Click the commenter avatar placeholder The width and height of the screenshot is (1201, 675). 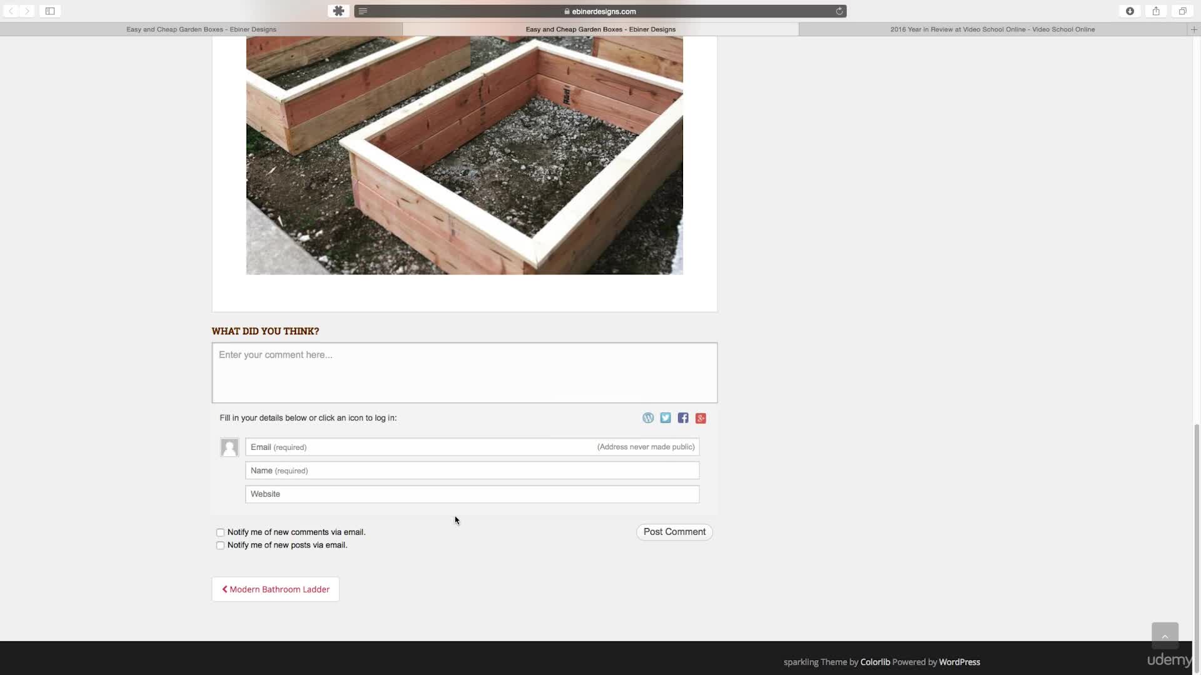(230, 447)
